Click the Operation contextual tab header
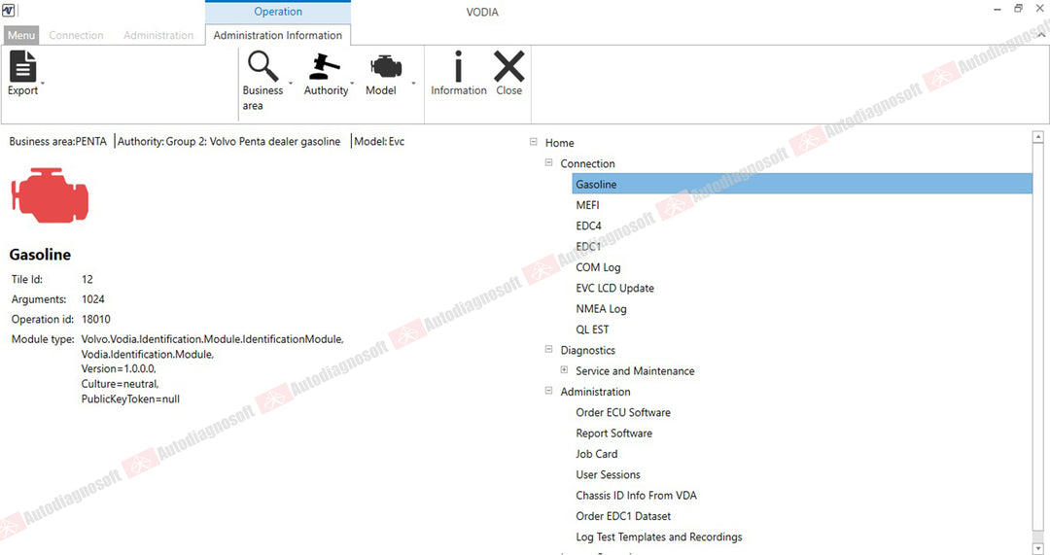Image resolution: width=1050 pixels, height=555 pixels. tap(278, 12)
